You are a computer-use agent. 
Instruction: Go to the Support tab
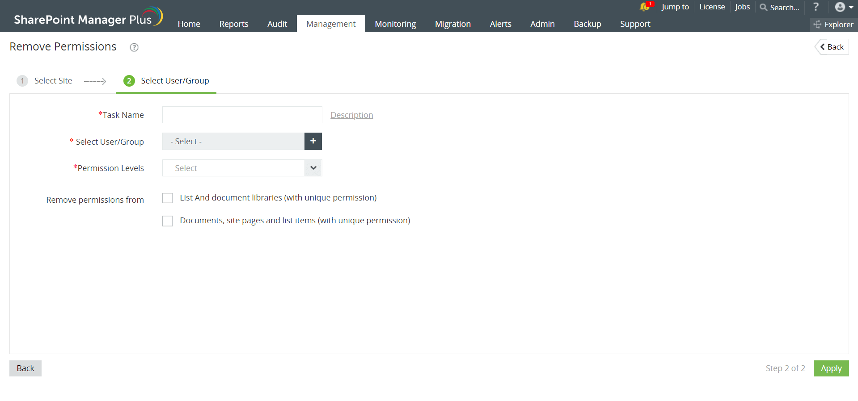635,24
